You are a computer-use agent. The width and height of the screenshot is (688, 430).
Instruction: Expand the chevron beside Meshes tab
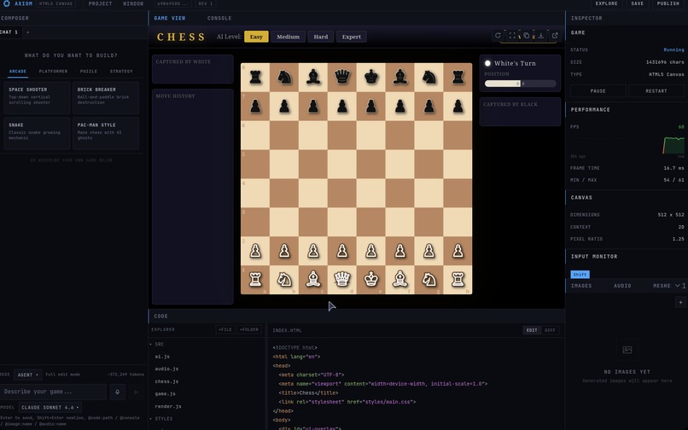click(x=678, y=286)
